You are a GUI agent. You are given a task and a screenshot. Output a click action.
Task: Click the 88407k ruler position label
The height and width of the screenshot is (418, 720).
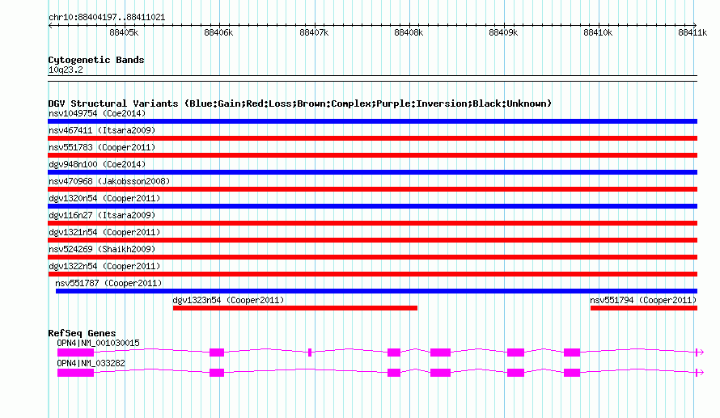(x=314, y=32)
